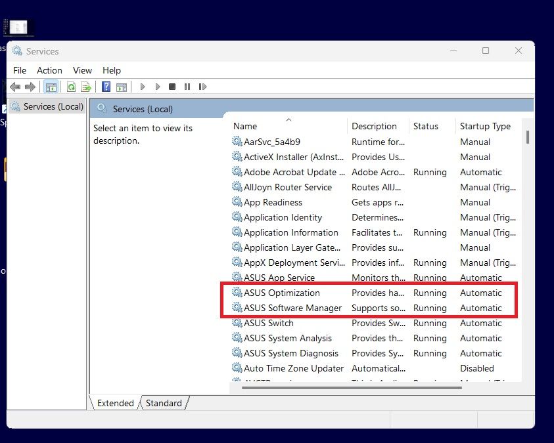This screenshot has width=554, height=443.
Task: Click the Restart Service toolbar icon
Action: (x=201, y=86)
